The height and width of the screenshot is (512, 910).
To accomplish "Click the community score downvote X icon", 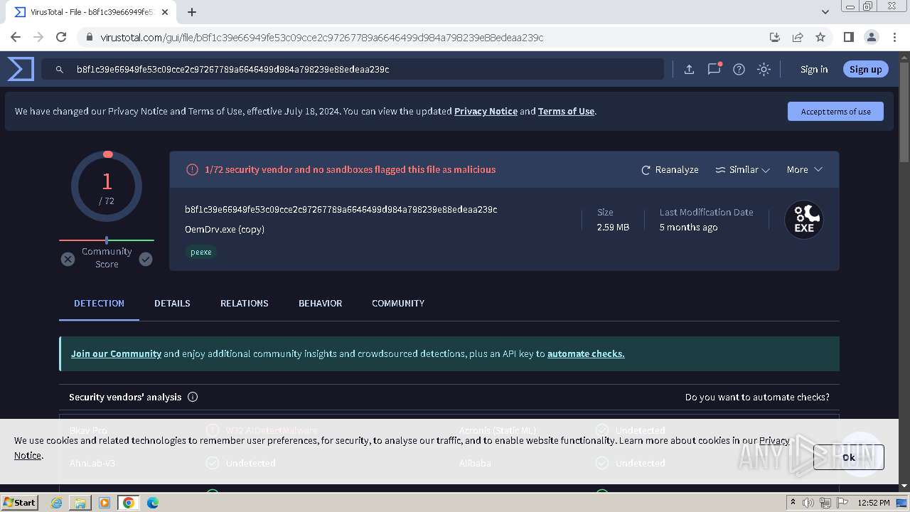I will pos(68,260).
